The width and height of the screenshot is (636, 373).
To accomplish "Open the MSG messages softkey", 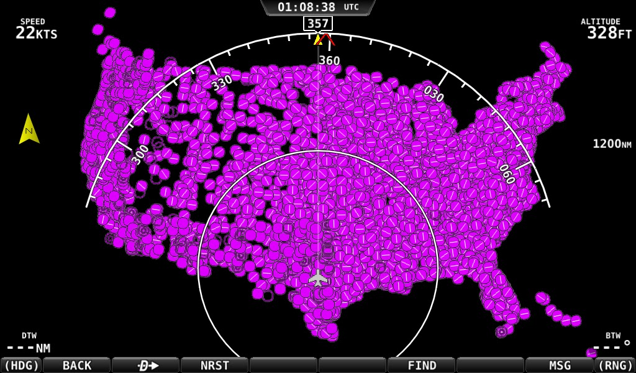I will 561,366.
